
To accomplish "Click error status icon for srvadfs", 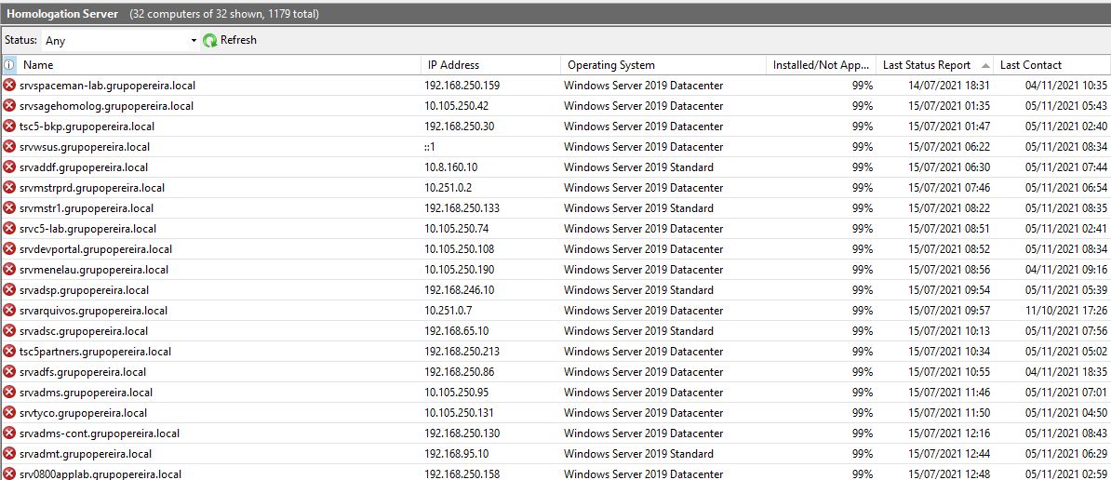I will 9,372.
